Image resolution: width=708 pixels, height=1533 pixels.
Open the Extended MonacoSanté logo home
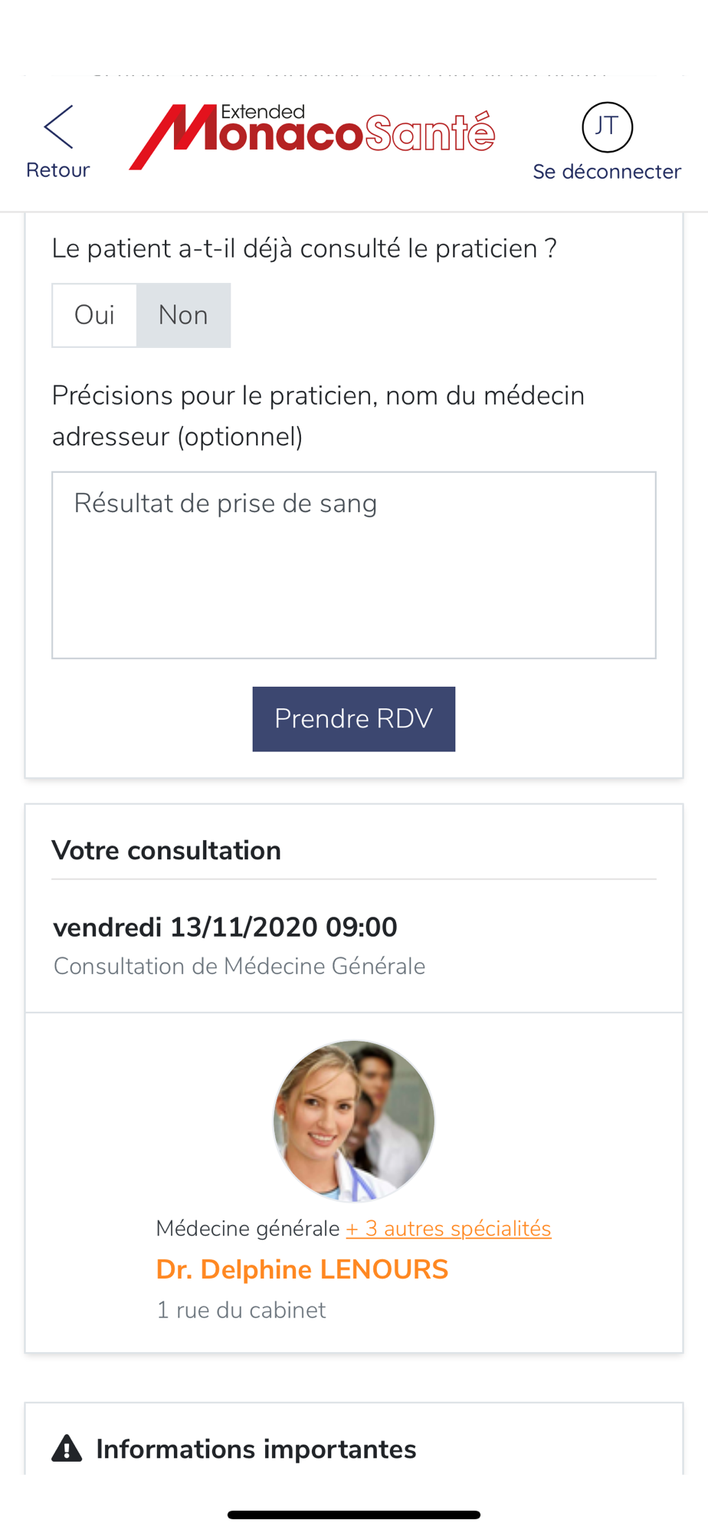coord(312,136)
